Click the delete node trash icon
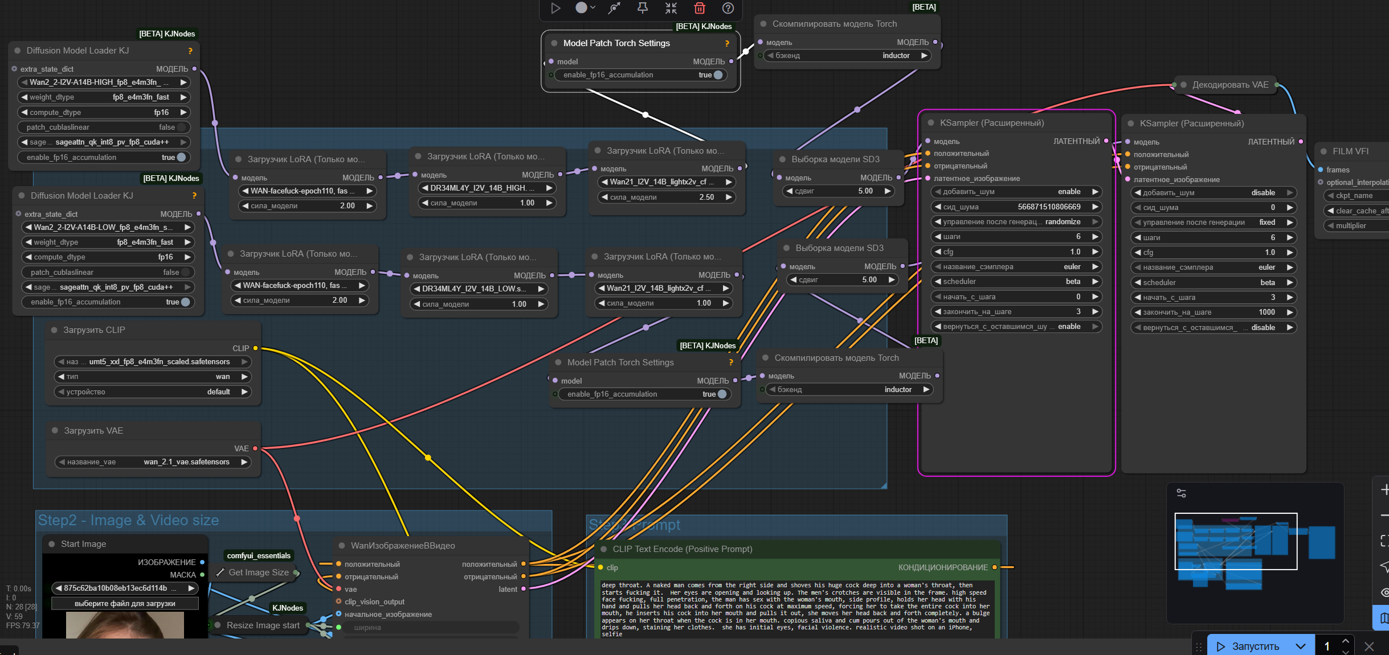This screenshot has height=655, width=1389. tap(699, 8)
